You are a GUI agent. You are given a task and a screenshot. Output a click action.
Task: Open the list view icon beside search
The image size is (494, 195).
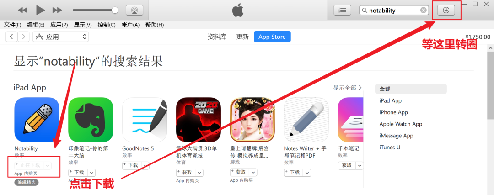[343, 10]
